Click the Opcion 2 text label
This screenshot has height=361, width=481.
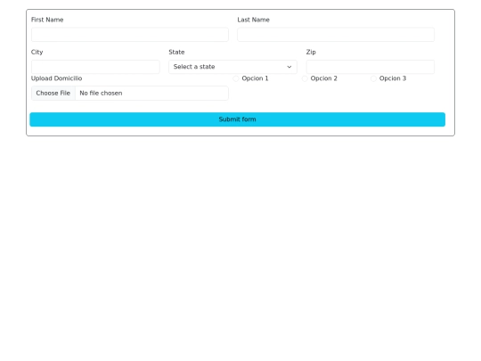[x=323, y=78]
